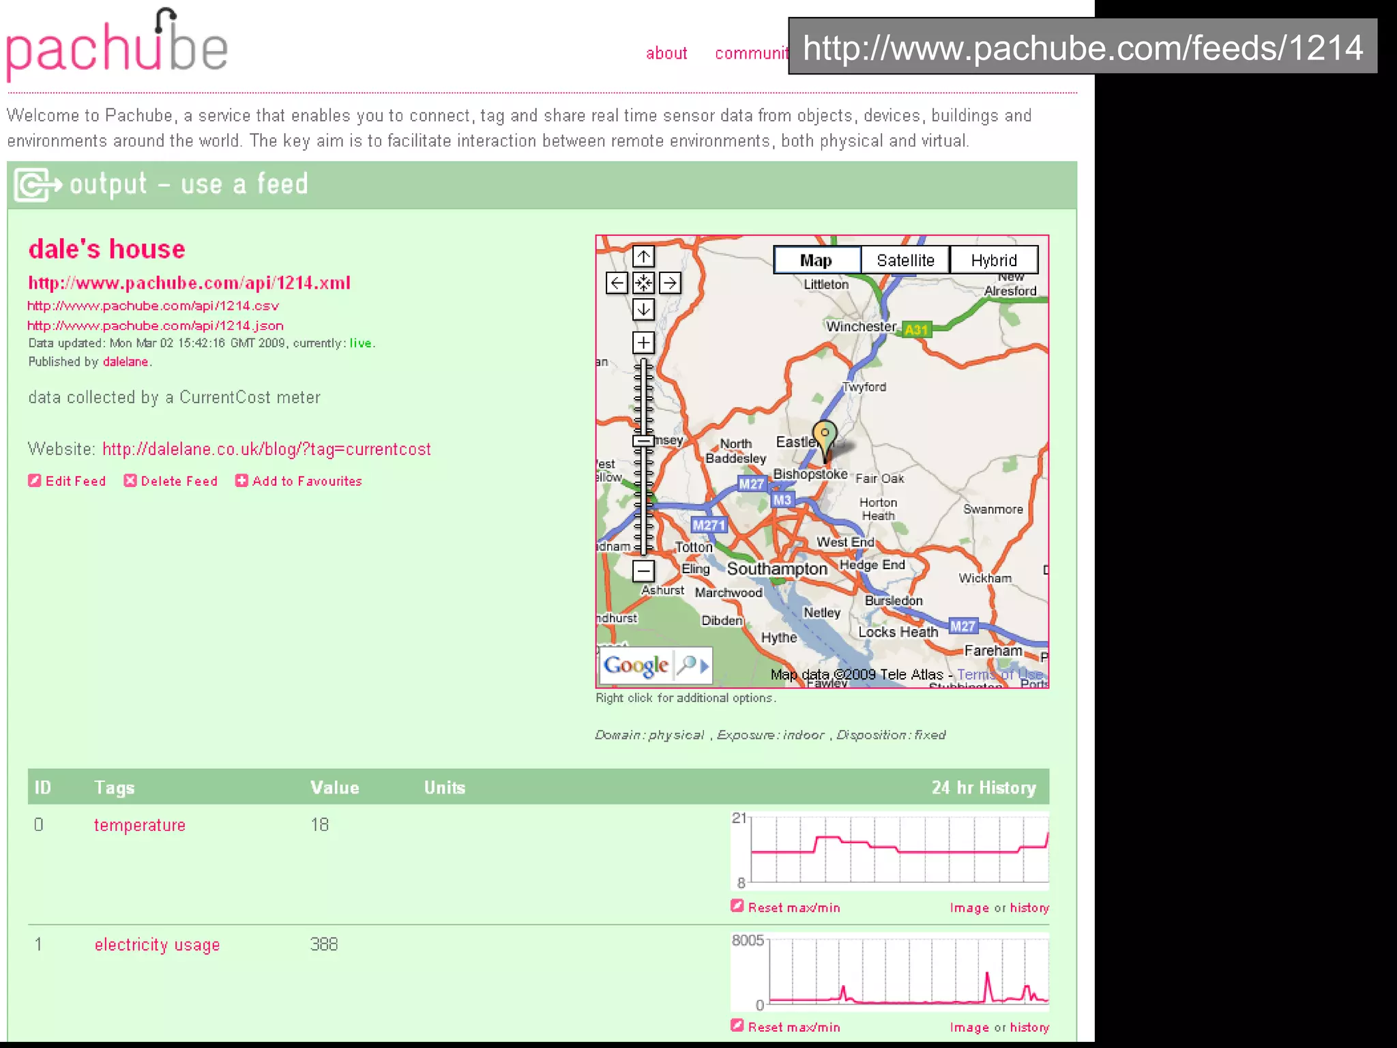Pan the map down with arrow button

point(643,309)
